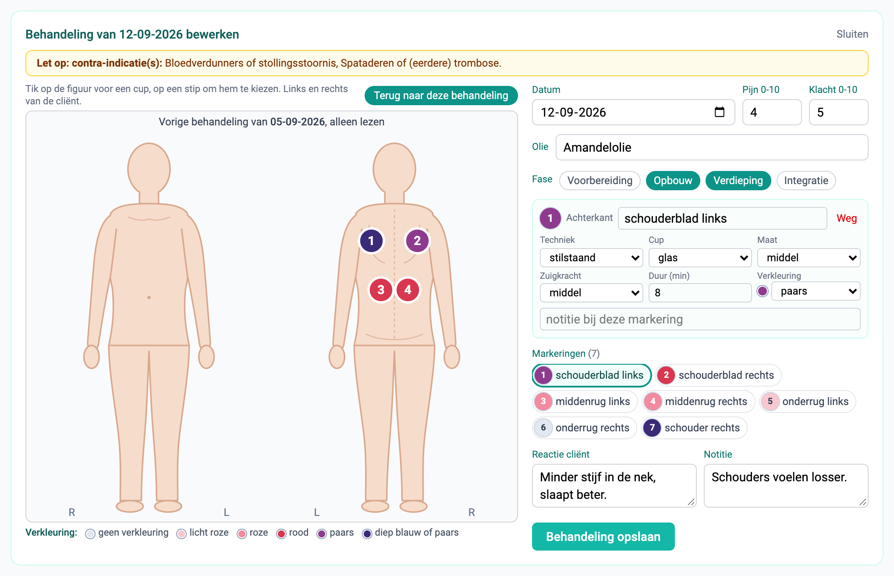
Task: Click the purple number 1 badge beside Achterkant
Action: click(550, 218)
